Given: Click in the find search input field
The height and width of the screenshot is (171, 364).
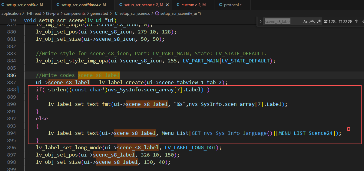Looking at the screenshot, I should pyautogui.click(x=282, y=21).
